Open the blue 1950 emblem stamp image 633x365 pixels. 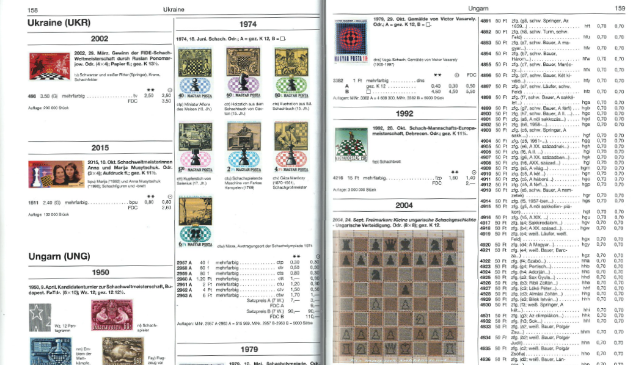(x=51, y=352)
